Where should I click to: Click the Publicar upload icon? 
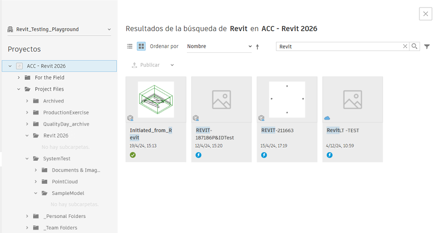[x=135, y=65]
